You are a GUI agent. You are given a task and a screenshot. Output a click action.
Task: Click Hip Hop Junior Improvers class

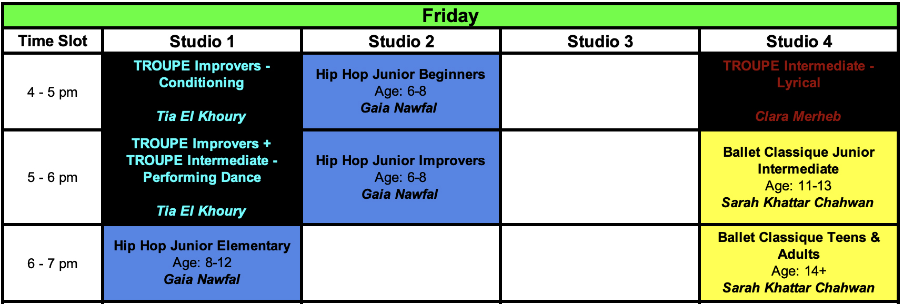pos(400,177)
